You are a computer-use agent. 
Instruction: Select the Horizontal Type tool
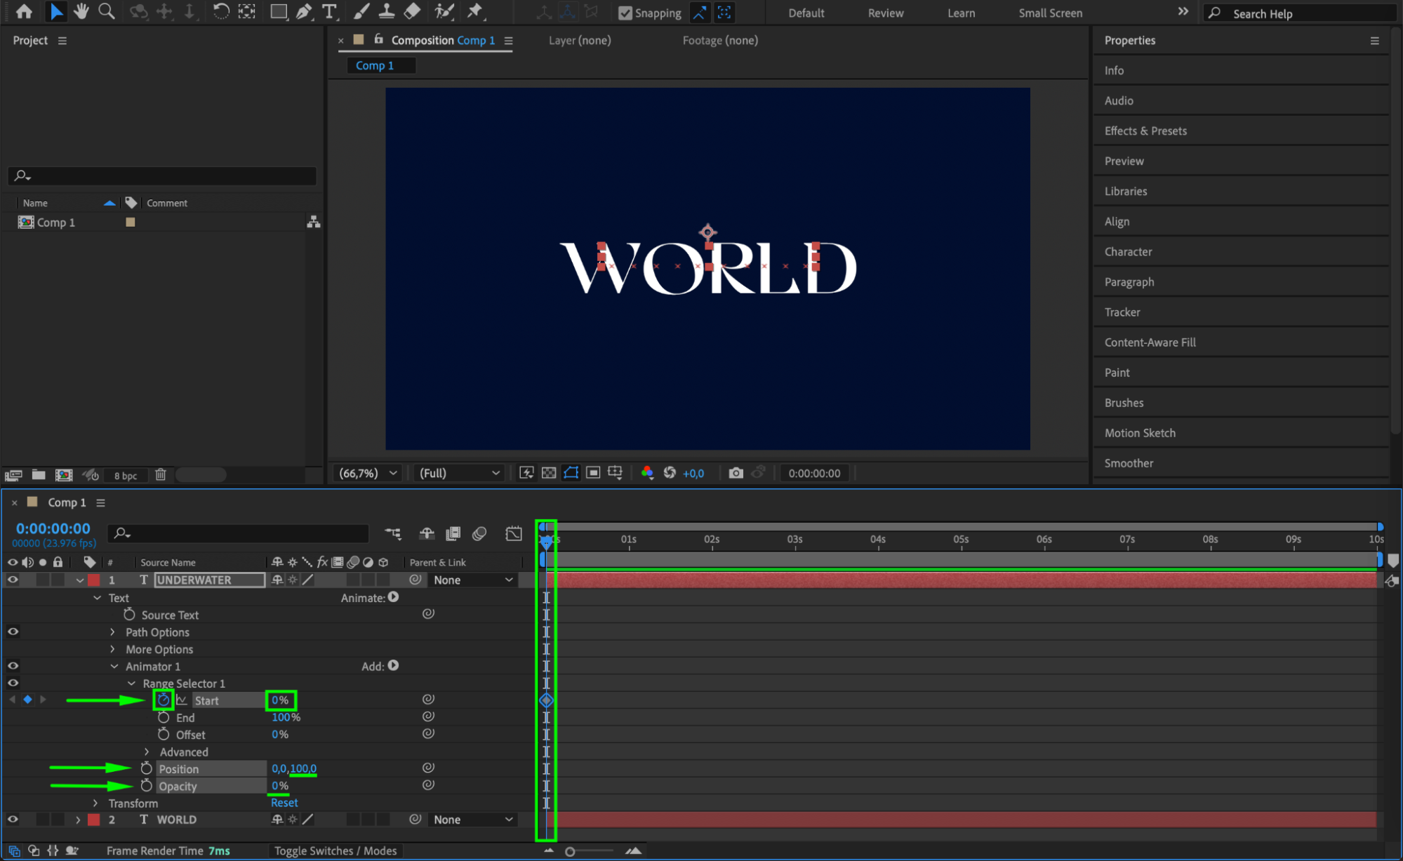click(x=328, y=11)
